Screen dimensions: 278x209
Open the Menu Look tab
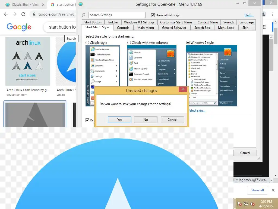click(226, 28)
